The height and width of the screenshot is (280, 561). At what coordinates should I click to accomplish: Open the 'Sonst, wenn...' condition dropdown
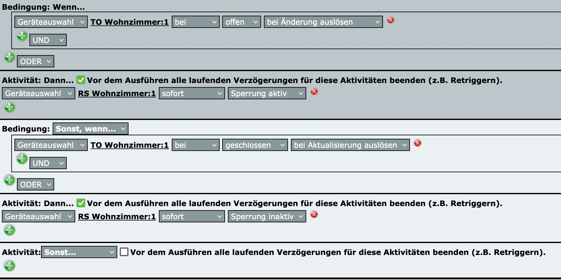90,129
